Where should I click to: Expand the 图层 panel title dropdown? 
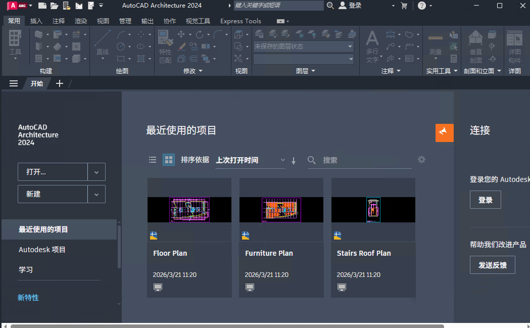(x=313, y=71)
